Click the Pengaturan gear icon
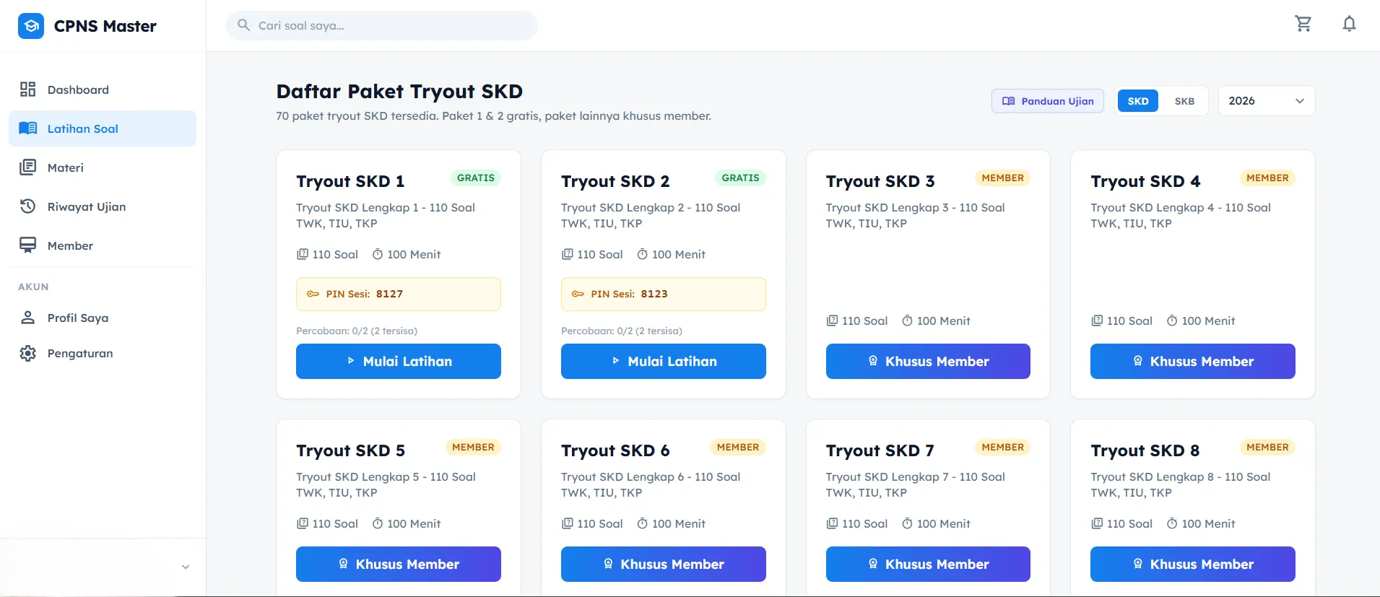 click(27, 353)
